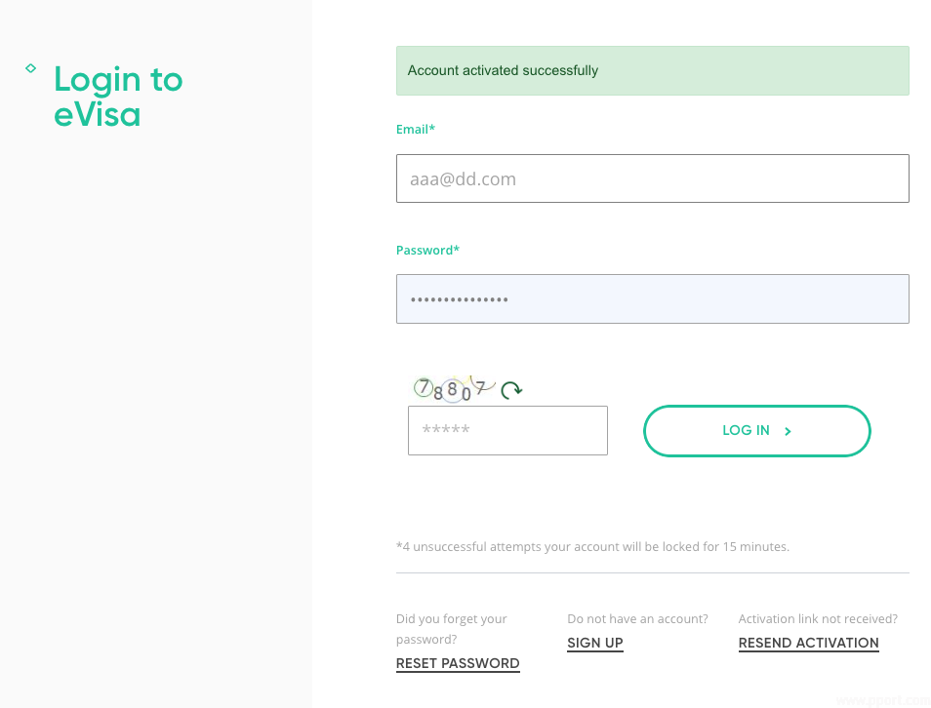Screen dimensions: 931x708
Task: Click the account lockout warning note
Action: pos(592,546)
